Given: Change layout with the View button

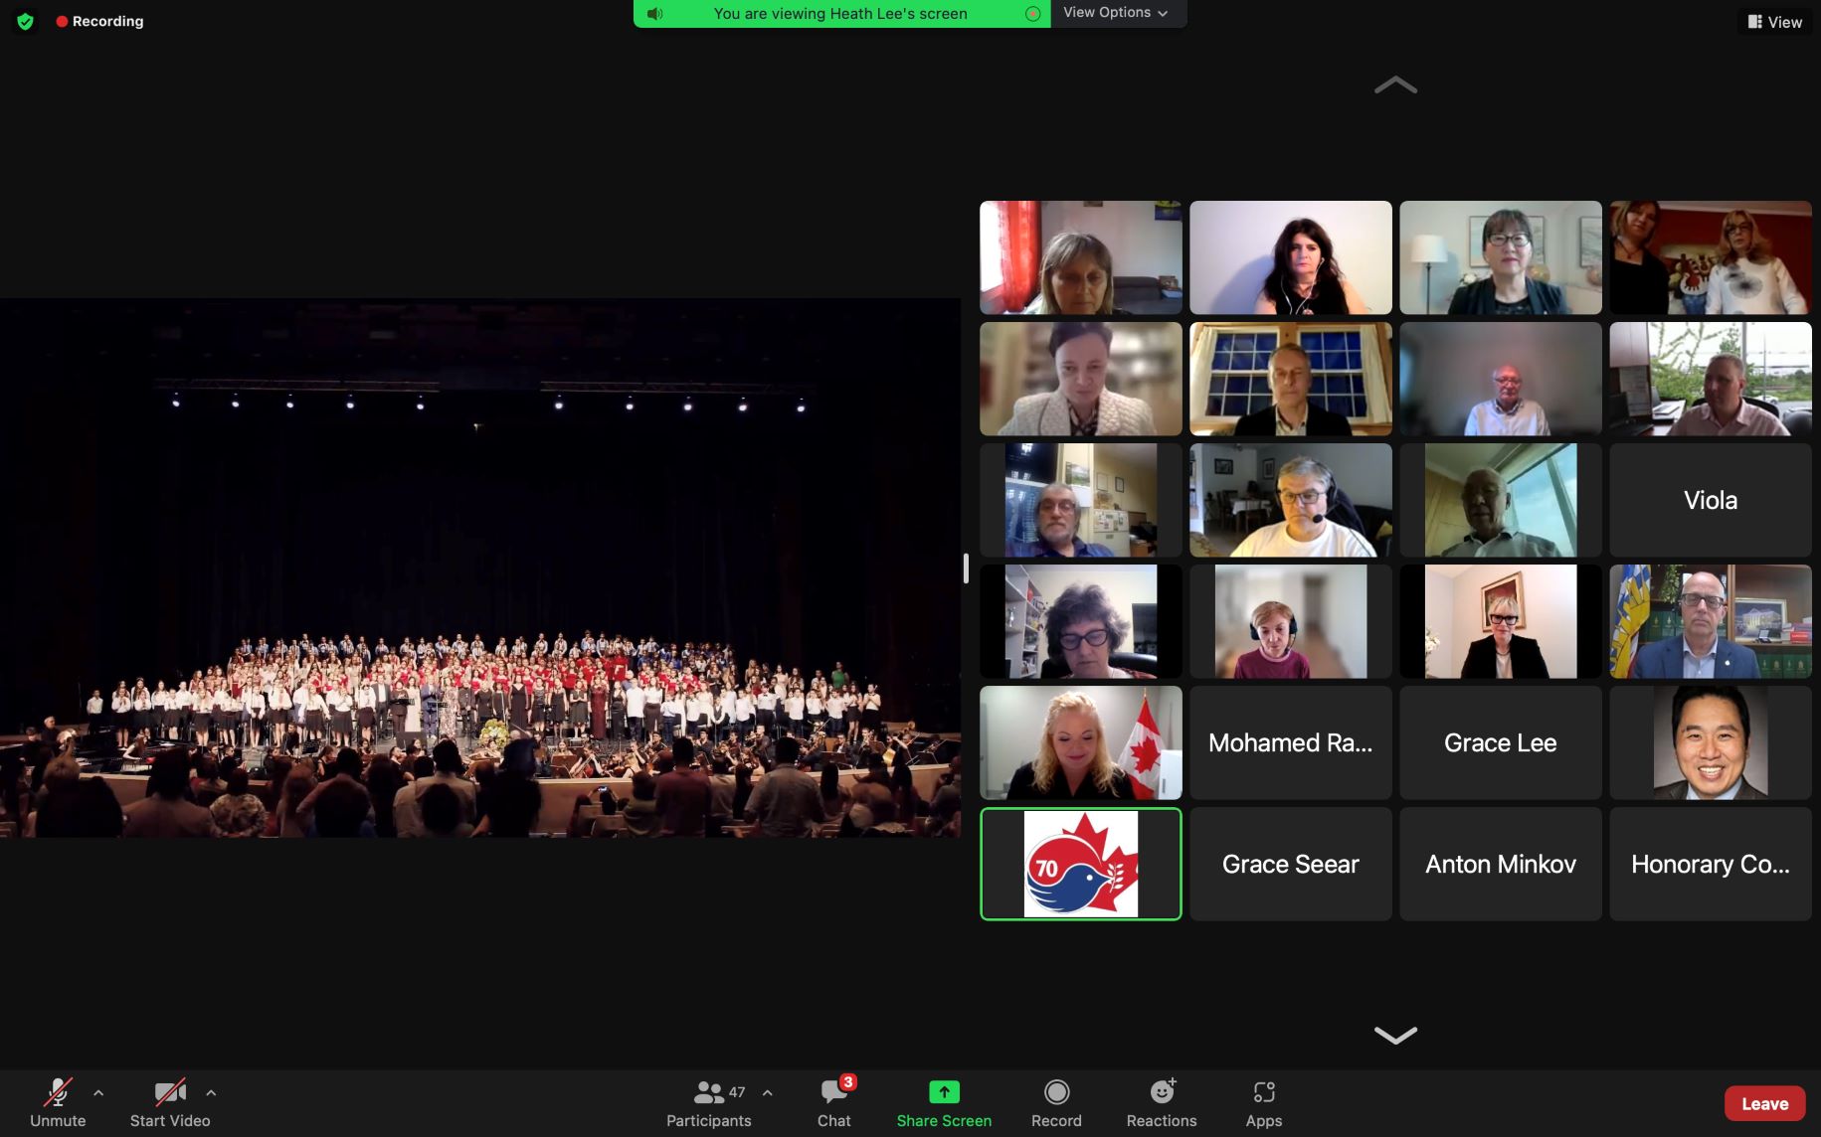Looking at the screenshot, I should tap(1775, 22).
